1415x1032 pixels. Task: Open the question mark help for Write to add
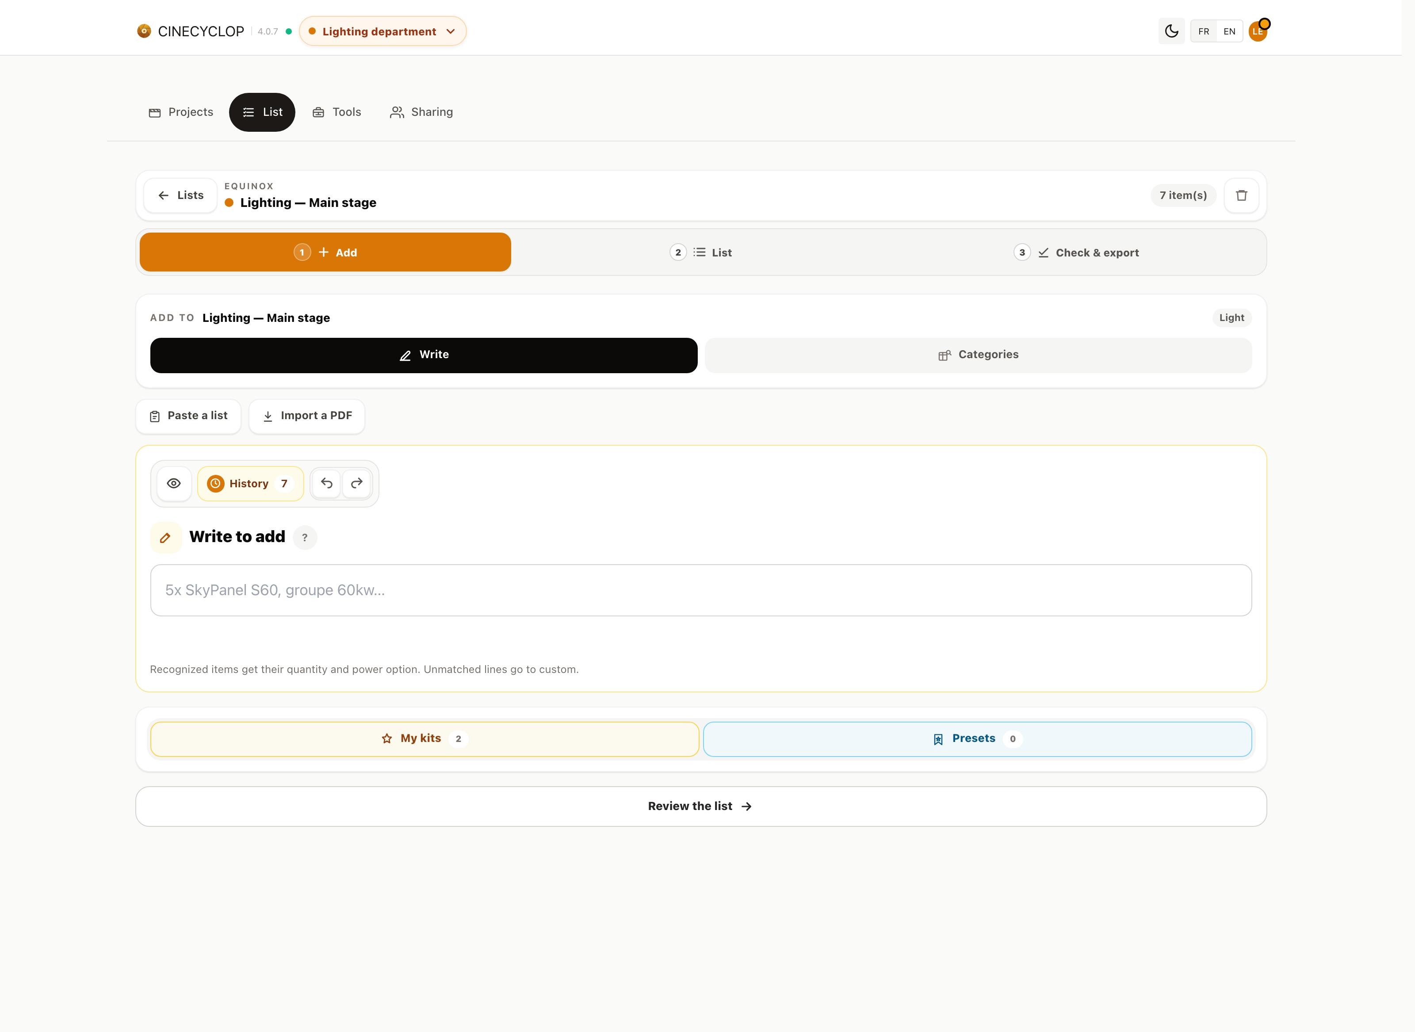[x=305, y=537]
